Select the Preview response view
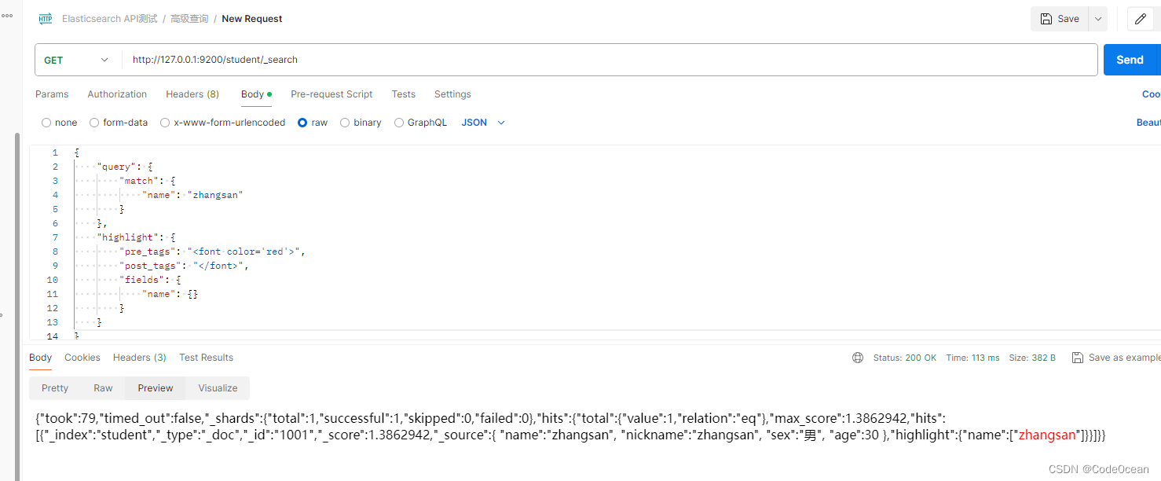1161x481 pixels. pyautogui.click(x=156, y=388)
